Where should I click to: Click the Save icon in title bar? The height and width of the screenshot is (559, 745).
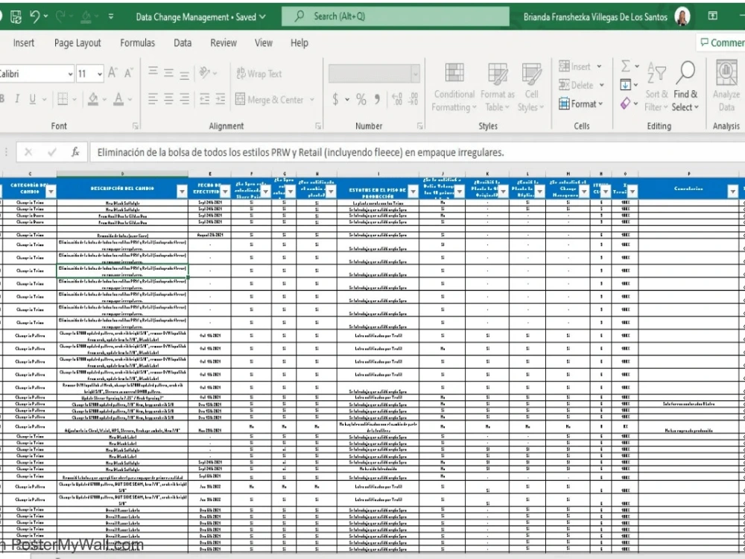click(x=16, y=16)
